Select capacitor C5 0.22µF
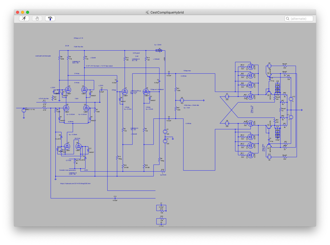The image size is (330, 245). [169, 74]
